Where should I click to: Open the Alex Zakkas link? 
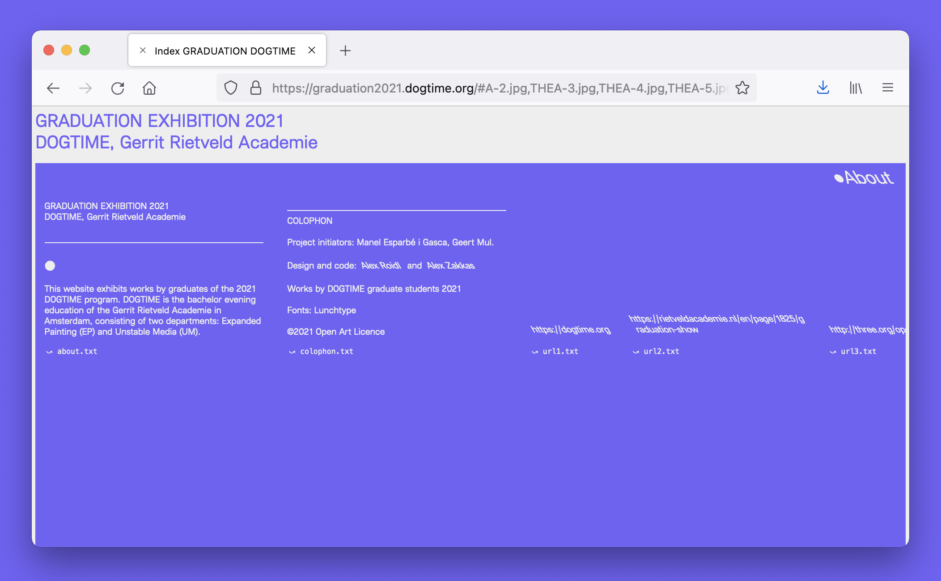click(450, 265)
